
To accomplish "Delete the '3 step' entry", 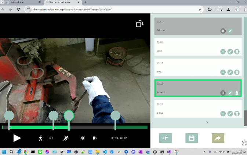I will click(x=237, y=114).
